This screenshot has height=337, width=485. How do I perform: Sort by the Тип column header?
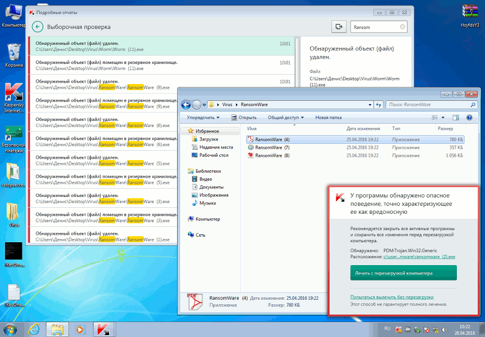pos(412,128)
